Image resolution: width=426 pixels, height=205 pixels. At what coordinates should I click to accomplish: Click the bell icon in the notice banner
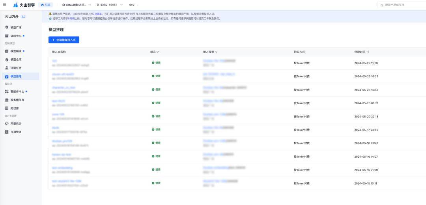coord(50,13)
